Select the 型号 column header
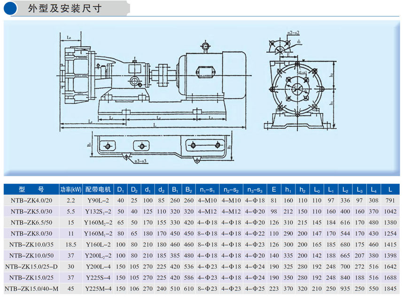 coord(31,189)
